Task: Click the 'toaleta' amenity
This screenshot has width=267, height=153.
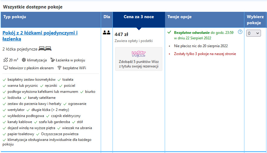Action: tap(68, 80)
